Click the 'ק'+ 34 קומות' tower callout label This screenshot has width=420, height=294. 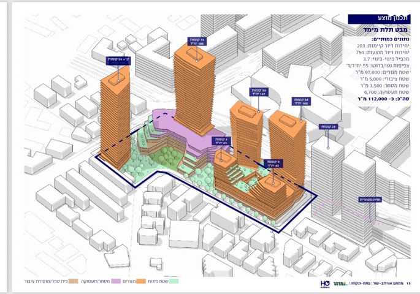point(118,61)
